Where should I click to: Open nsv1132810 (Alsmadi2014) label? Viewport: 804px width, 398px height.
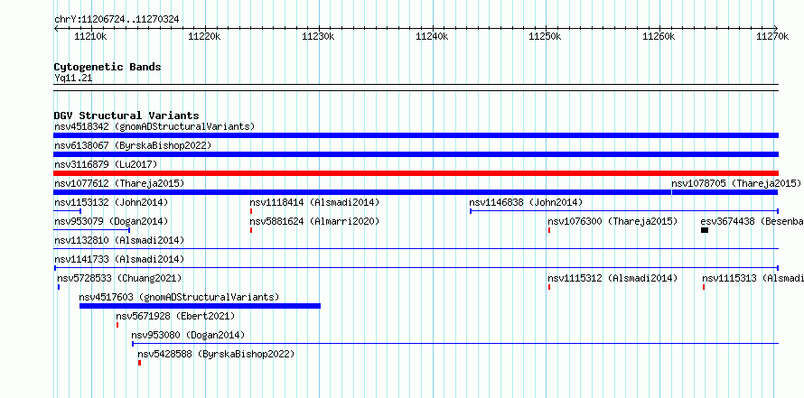coord(119,240)
